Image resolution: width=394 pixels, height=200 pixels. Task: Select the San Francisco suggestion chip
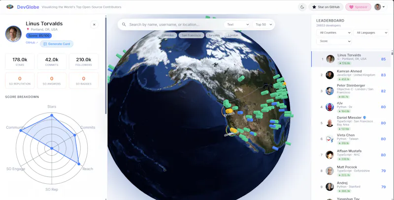tap(191, 35)
